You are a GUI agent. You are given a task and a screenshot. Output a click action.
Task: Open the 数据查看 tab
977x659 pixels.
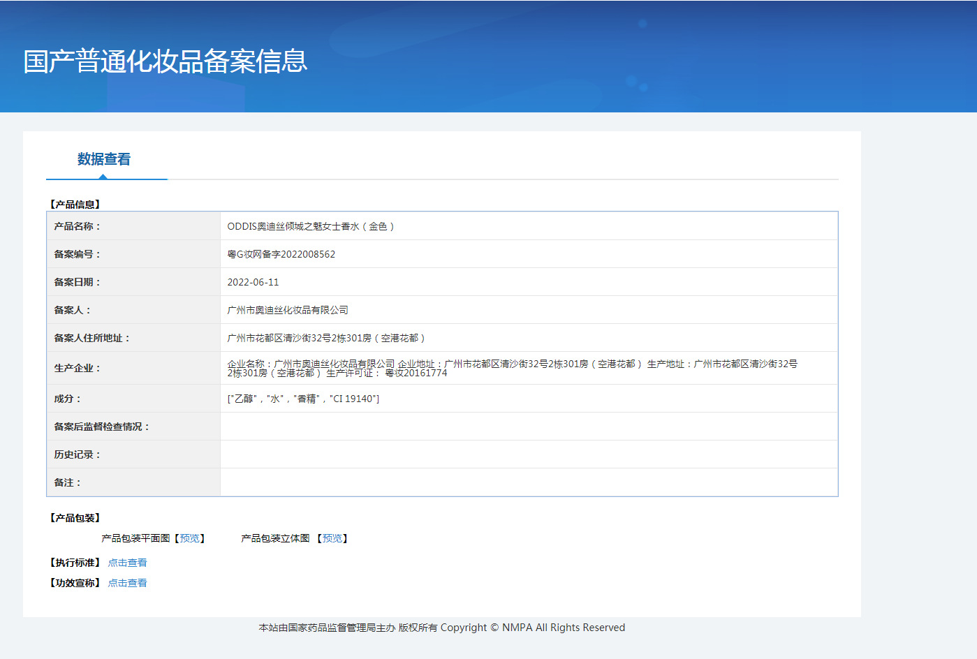click(104, 159)
